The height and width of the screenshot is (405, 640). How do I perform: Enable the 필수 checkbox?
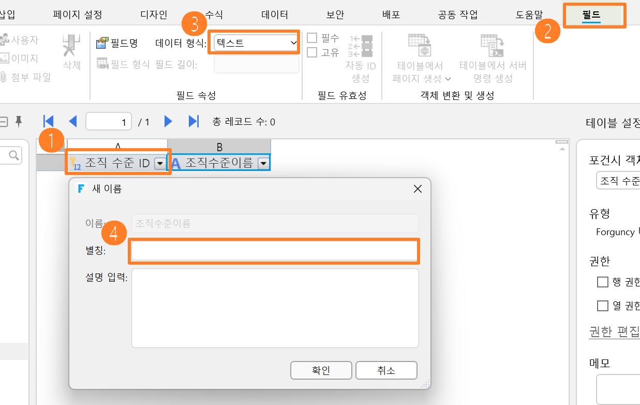pos(312,38)
